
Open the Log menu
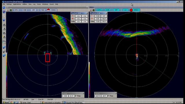pos(34,4)
